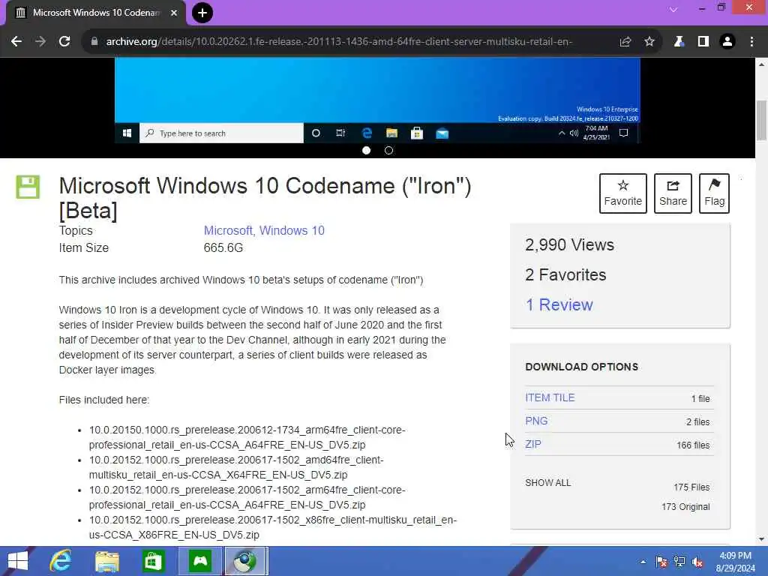This screenshot has width=768, height=576.
Task: Open tab search chevron in title bar
Action: [673, 9]
